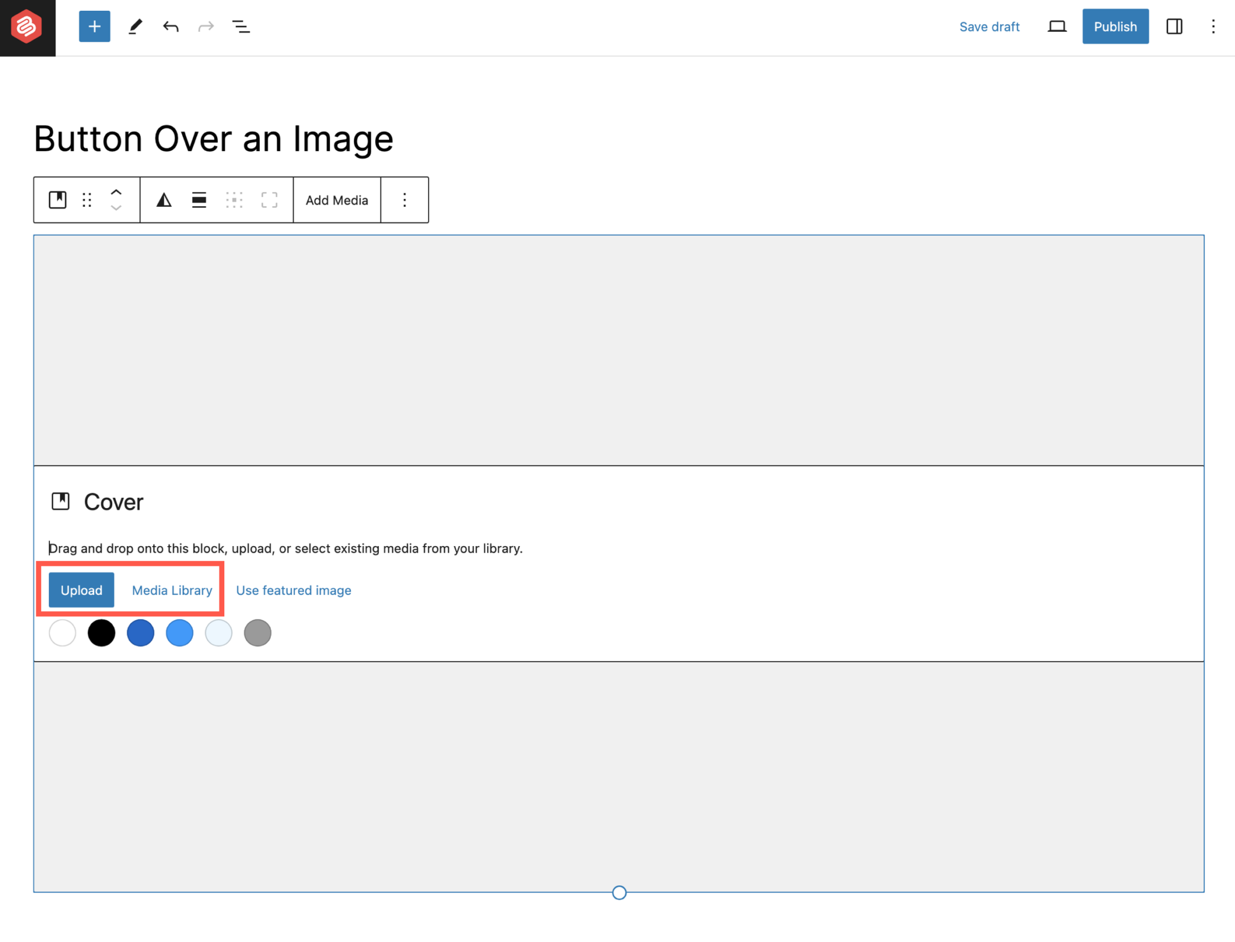Click the Undo arrow

click(x=171, y=27)
